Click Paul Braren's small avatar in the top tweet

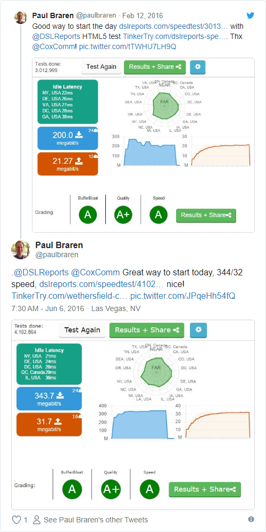pos(21,17)
